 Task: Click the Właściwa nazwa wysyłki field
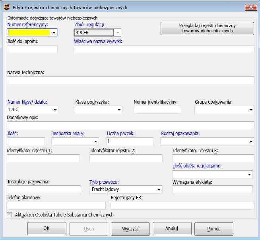click(164, 49)
